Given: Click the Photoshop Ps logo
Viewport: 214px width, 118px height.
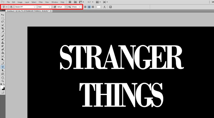Looking at the screenshot, I should pyautogui.click(x=3, y=2).
